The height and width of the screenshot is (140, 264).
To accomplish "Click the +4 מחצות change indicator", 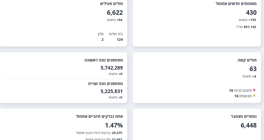I will 249,76.
